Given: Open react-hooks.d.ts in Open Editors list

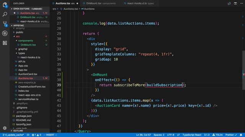Looking at the screenshot, I should coord(29,21).
